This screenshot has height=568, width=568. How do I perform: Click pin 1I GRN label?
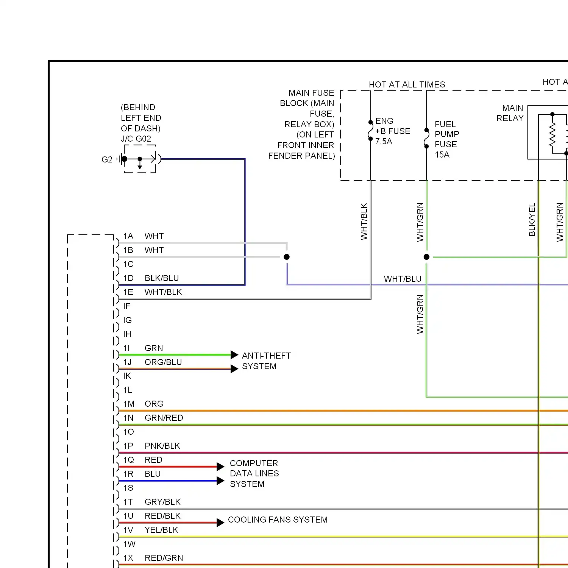(x=143, y=348)
